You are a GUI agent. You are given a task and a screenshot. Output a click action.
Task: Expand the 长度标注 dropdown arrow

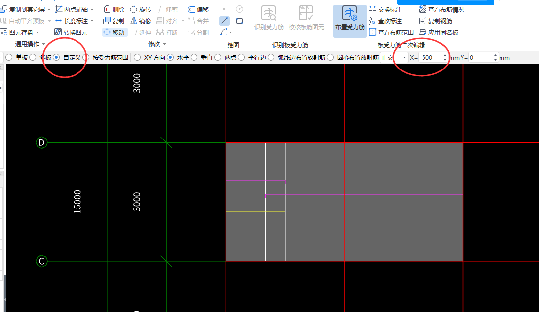pos(92,21)
